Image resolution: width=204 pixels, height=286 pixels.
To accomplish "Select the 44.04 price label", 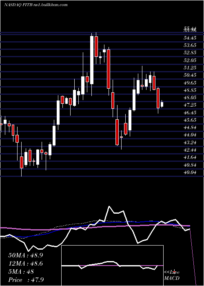I will click(190, 135).
